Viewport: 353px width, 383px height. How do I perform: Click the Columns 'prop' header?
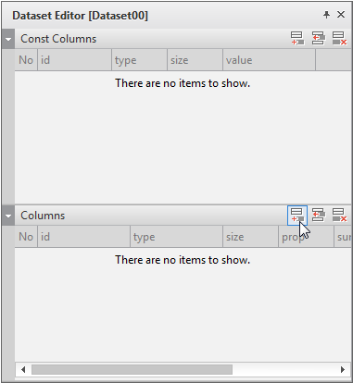tap(306, 237)
